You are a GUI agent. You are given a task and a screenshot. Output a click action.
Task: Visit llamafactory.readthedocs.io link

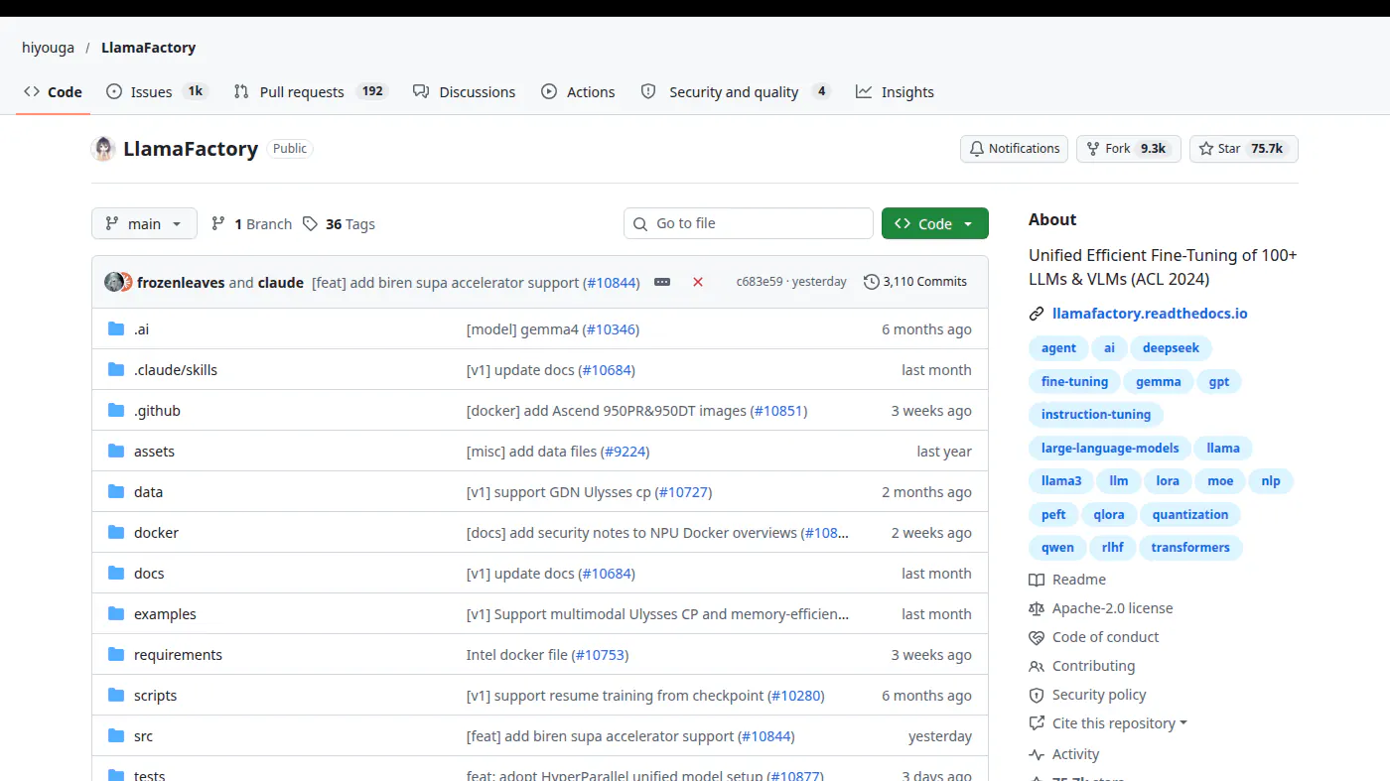click(x=1150, y=314)
